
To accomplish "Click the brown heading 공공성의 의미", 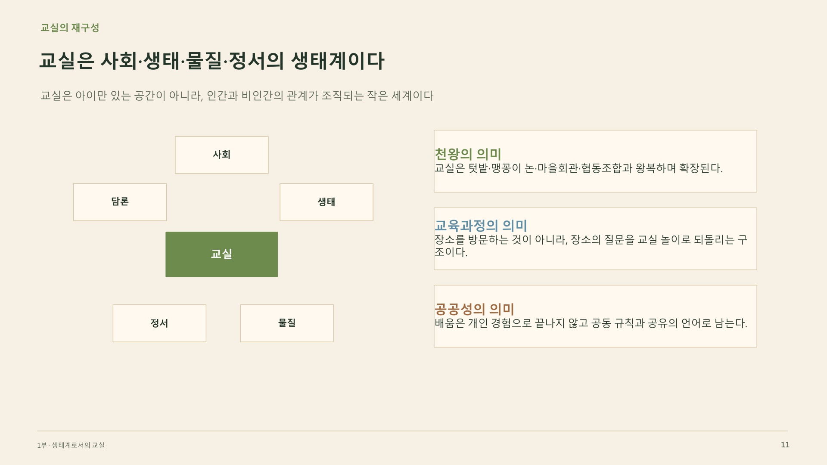I will click(x=474, y=309).
